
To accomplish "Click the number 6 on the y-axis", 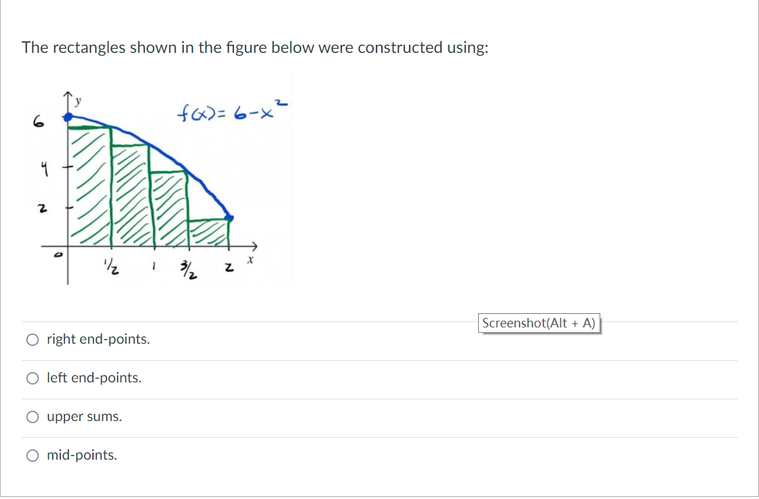I will click(39, 121).
